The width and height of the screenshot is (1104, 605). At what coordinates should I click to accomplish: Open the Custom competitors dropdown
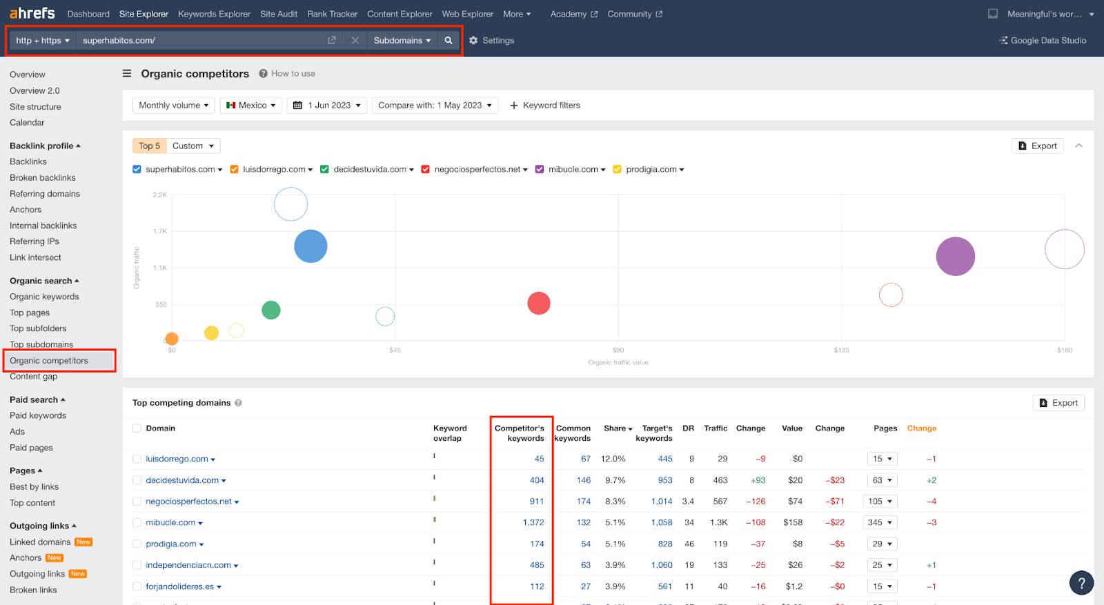point(193,146)
